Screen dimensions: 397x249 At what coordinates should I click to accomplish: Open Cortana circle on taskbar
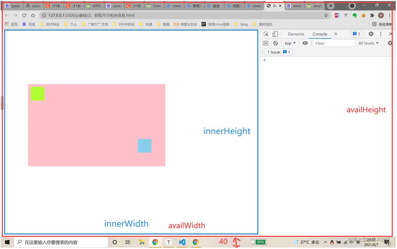115,242
